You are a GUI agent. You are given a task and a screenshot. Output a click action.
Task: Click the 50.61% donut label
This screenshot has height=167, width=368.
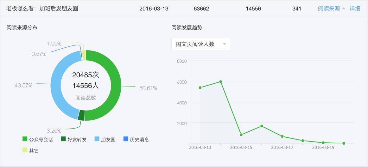click(148, 88)
